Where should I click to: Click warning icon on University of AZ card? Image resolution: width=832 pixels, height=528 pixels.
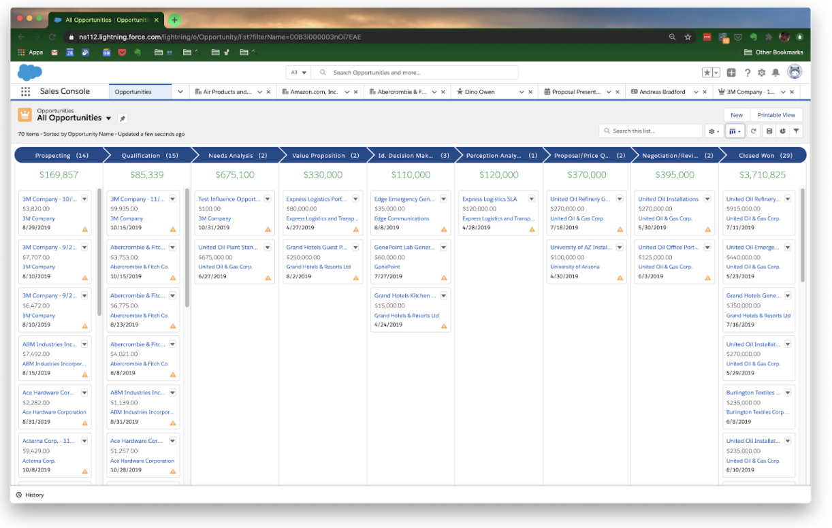pyautogui.click(x=620, y=278)
